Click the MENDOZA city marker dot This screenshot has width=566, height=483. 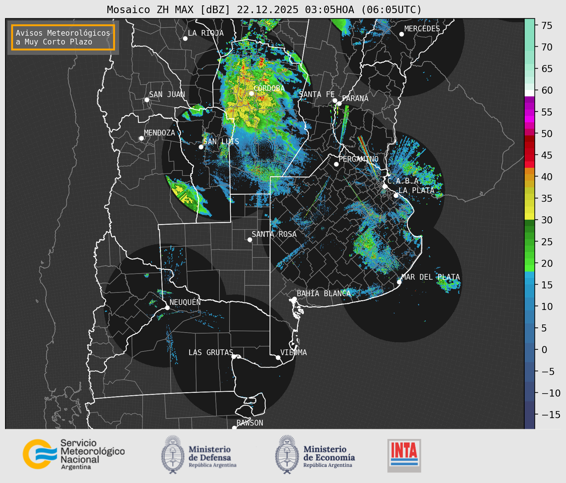click(141, 138)
